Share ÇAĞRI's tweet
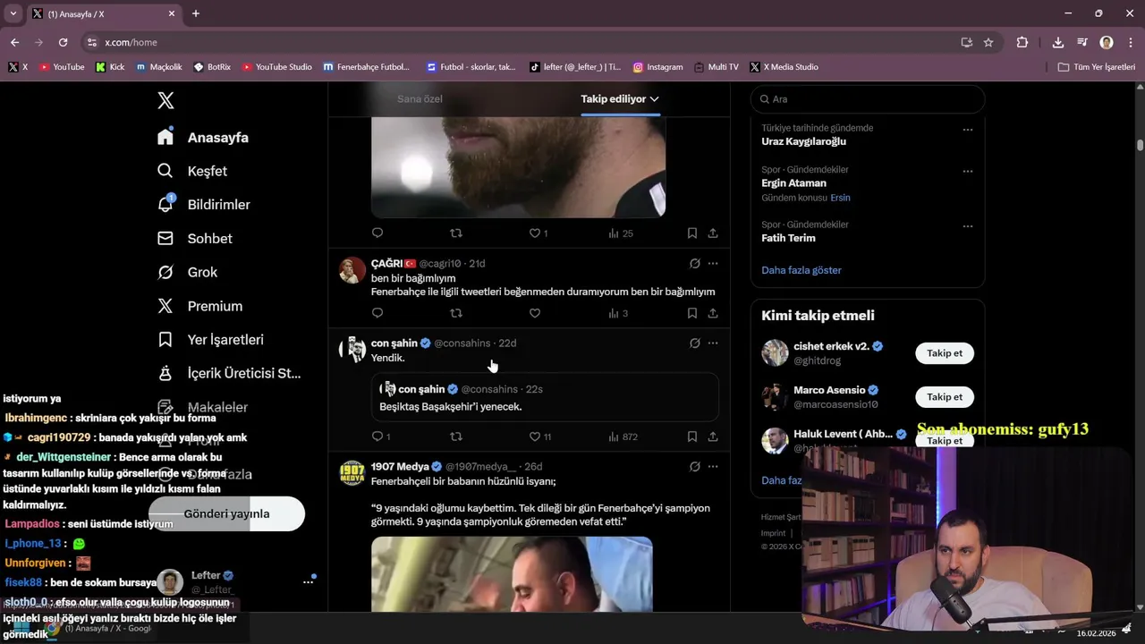This screenshot has height=644, width=1145. tap(713, 313)
